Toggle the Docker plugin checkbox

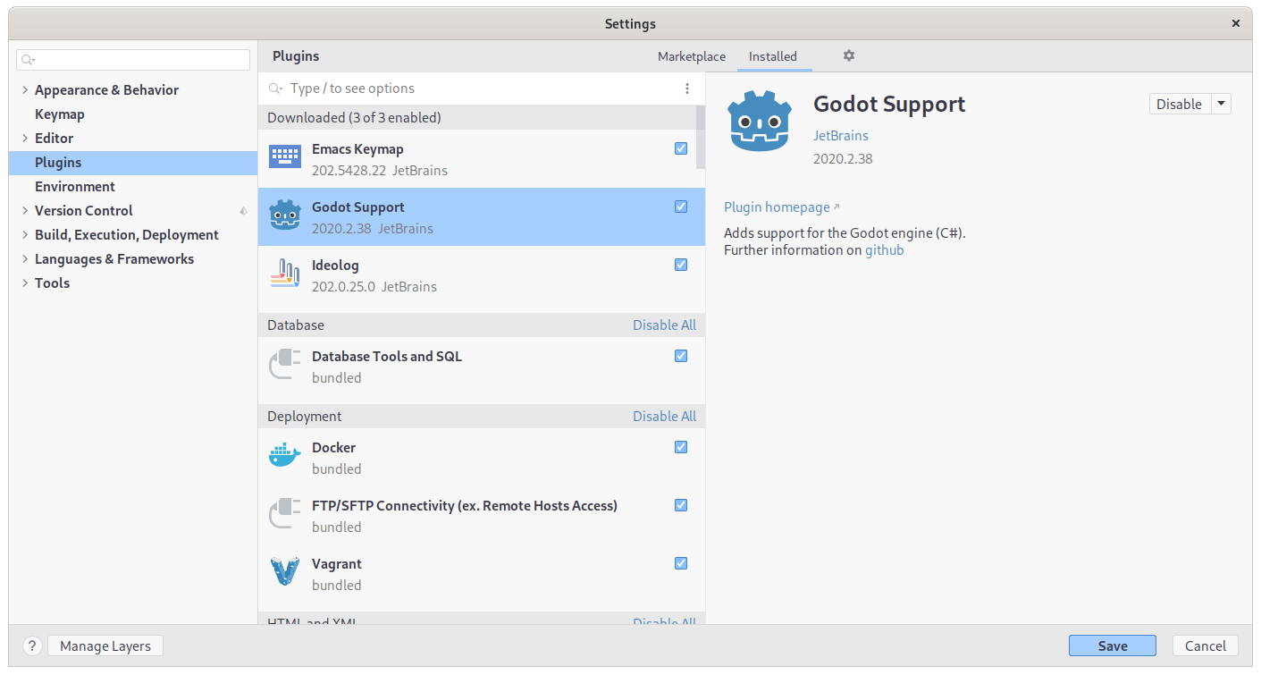tap(681, 447)
